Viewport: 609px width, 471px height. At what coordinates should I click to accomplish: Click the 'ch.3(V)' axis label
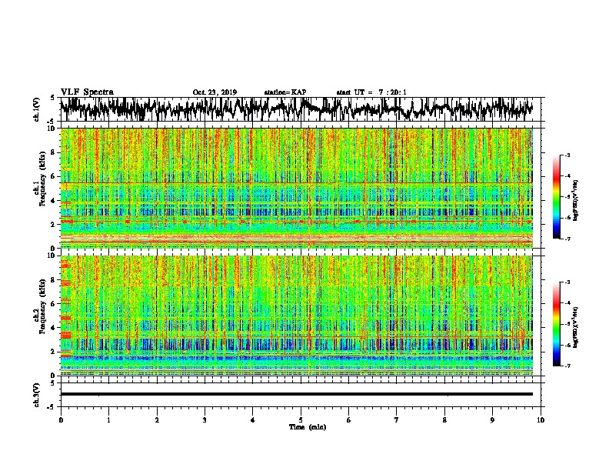pyautogui.click(x=37, y=395)
